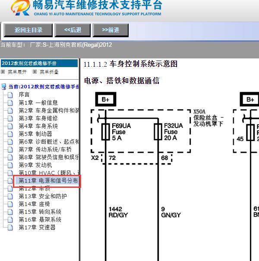Click the page icon beside 第14章

coord(10,204)
